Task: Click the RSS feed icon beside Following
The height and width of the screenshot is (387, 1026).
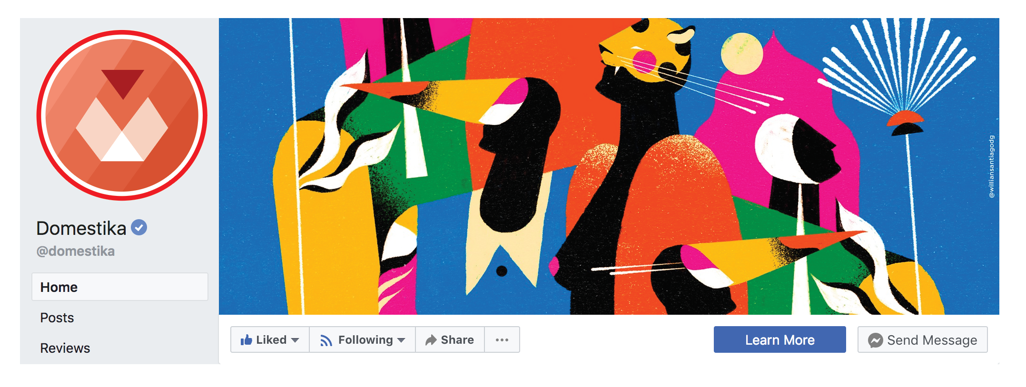Action: (x=326, y=340)
